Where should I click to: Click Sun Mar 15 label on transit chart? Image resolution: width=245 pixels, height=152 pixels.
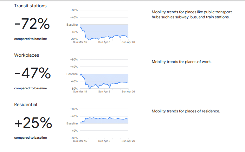tap(80, 42)
